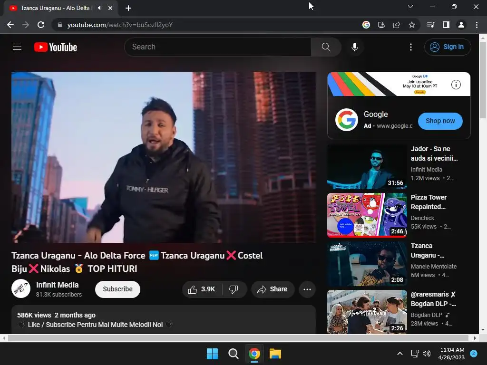Open the YouTube hamburger guide menu
Image resolution: width=487 pixels, height=365 pixels.
17,47
